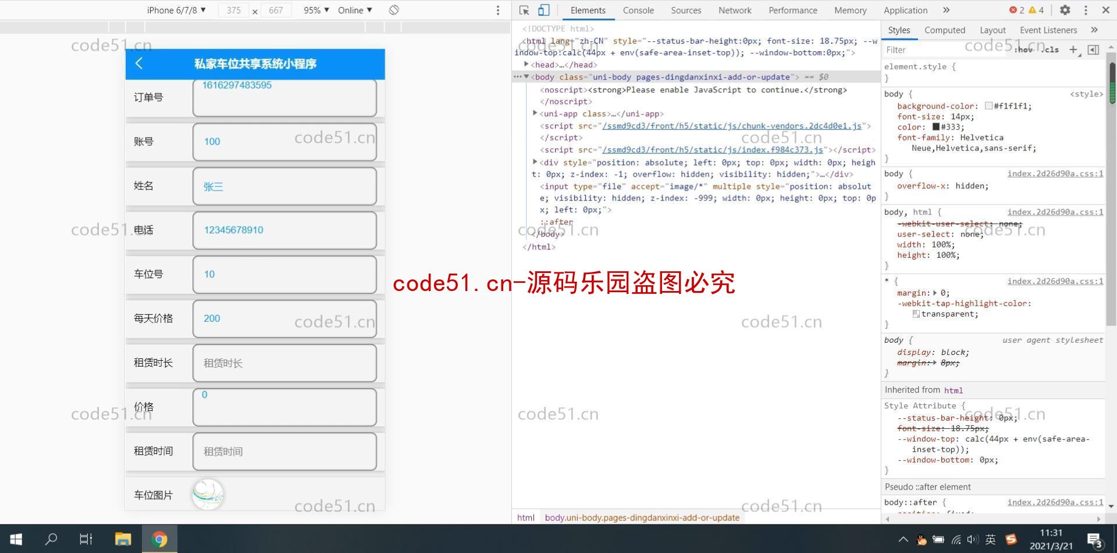Click the yellow warning count badge
Image resolution: width=1117 pixels, height=553 pixels.
[1036, 10]
